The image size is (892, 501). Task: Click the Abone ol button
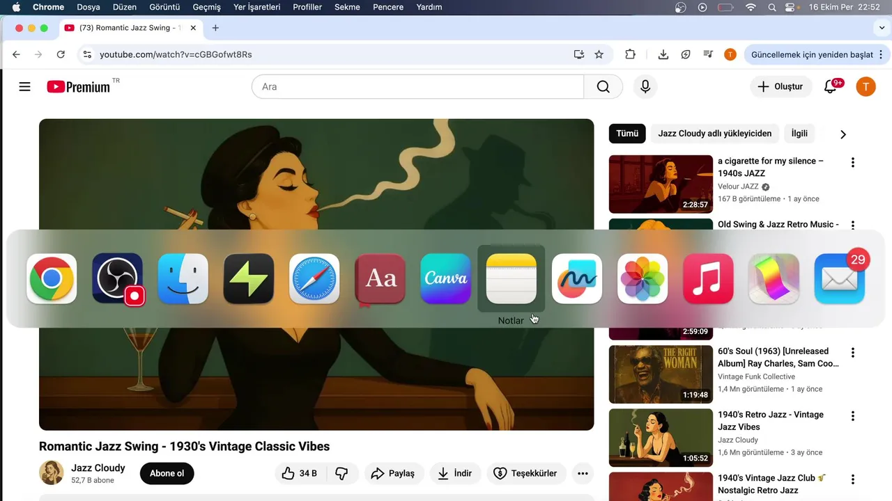pos(167,474)
